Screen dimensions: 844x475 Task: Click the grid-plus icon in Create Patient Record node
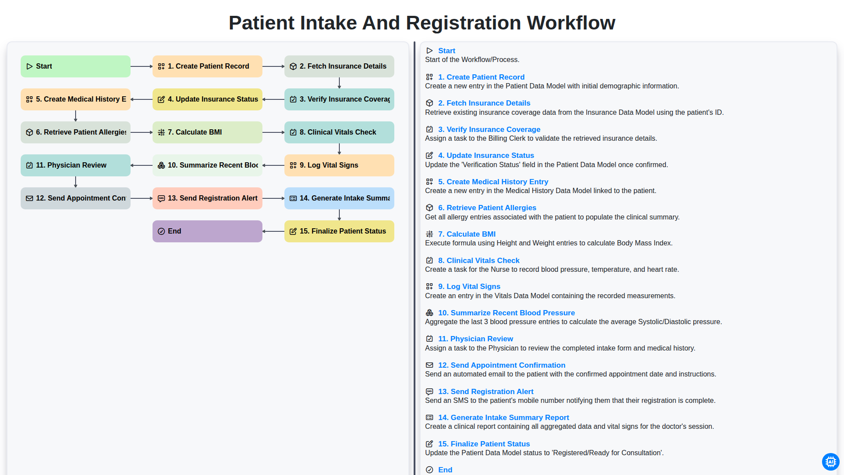(x=161, y=66)
